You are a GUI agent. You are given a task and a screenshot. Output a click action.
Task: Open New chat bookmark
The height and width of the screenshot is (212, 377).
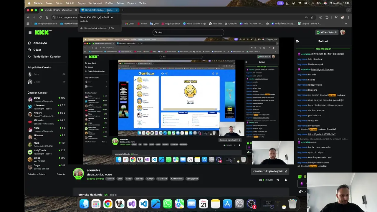pos(215,24)
